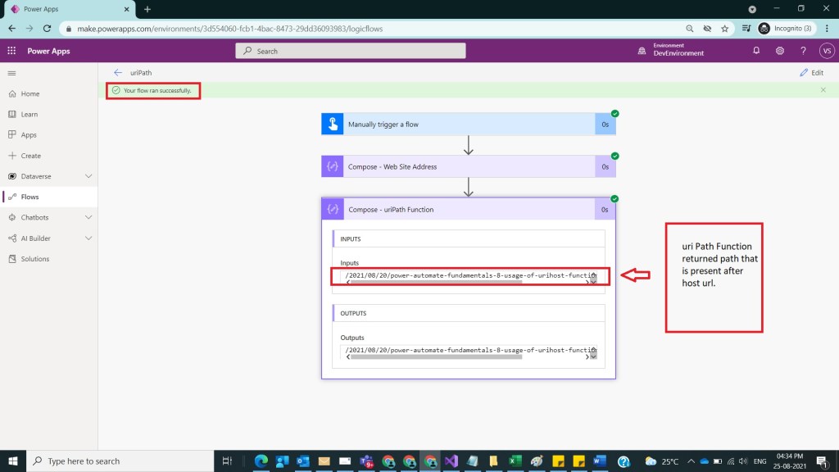The height and width of the screenshot is (472, 839).
Task: Dismiss the flow ran successfully banner
Action: [x=823, y=90]
